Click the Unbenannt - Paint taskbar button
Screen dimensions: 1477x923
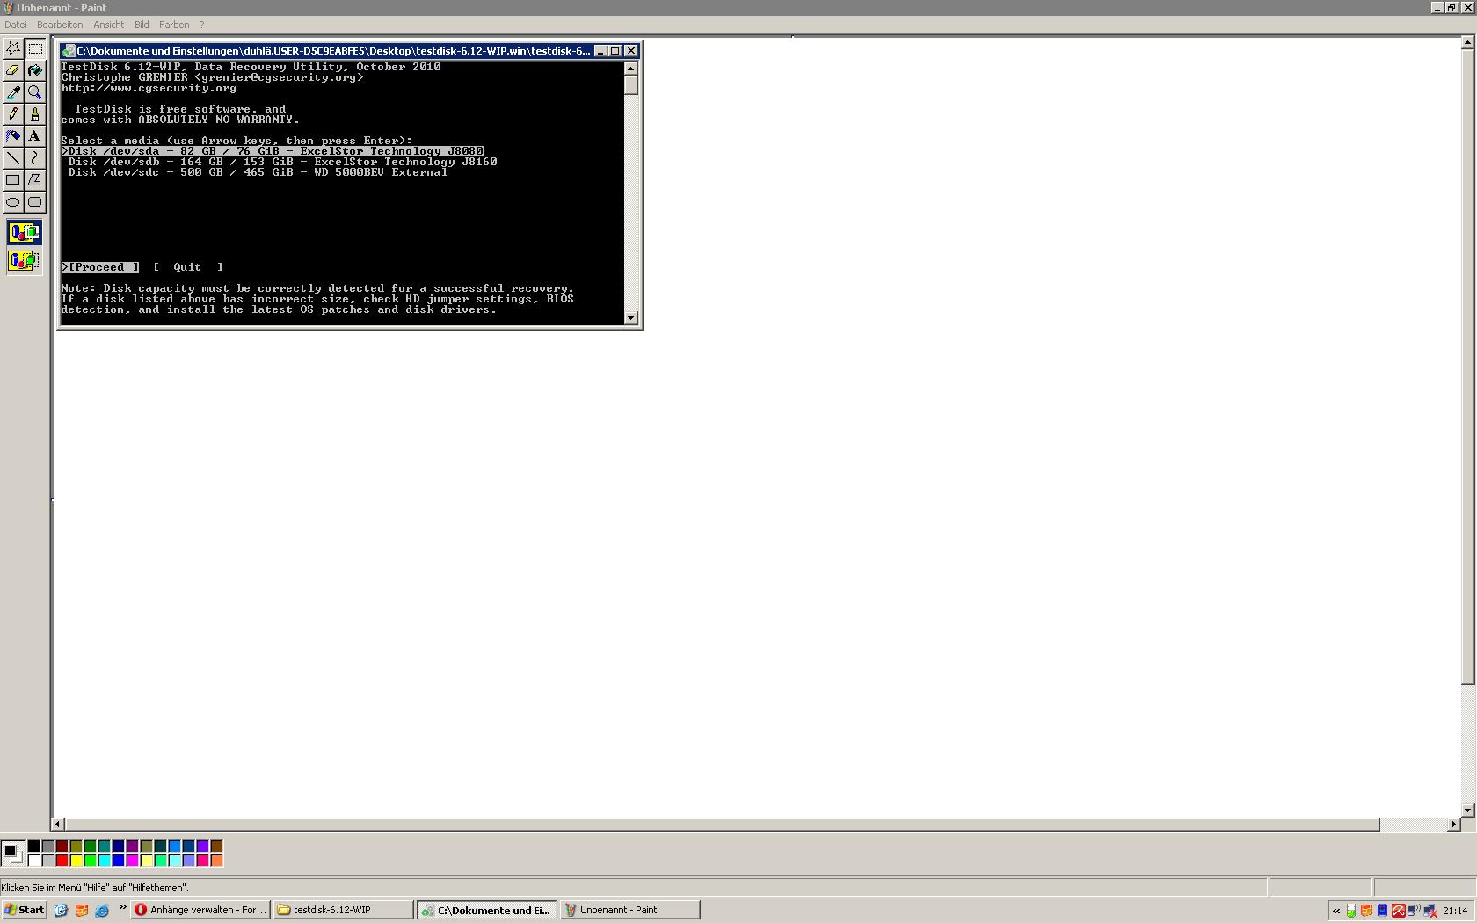[x=629, y=910]
